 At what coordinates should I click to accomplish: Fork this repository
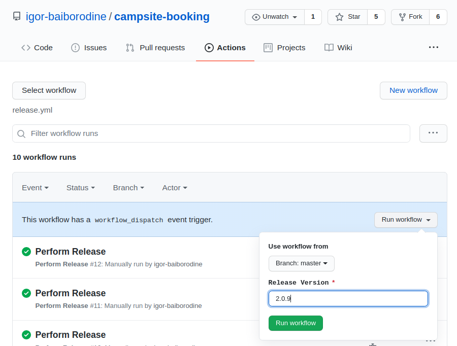[x=410, y=17]
